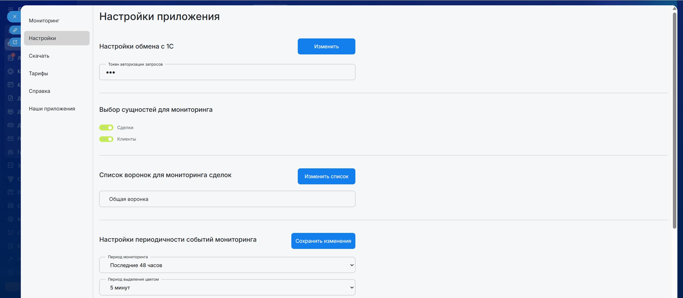Click the Изменить button for 1C exchange
The image size is (683, 298).
[x=326, y=46]
